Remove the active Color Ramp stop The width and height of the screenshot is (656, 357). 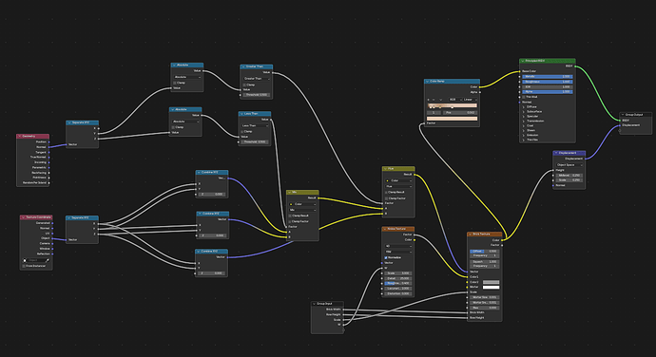pos(434,100)
